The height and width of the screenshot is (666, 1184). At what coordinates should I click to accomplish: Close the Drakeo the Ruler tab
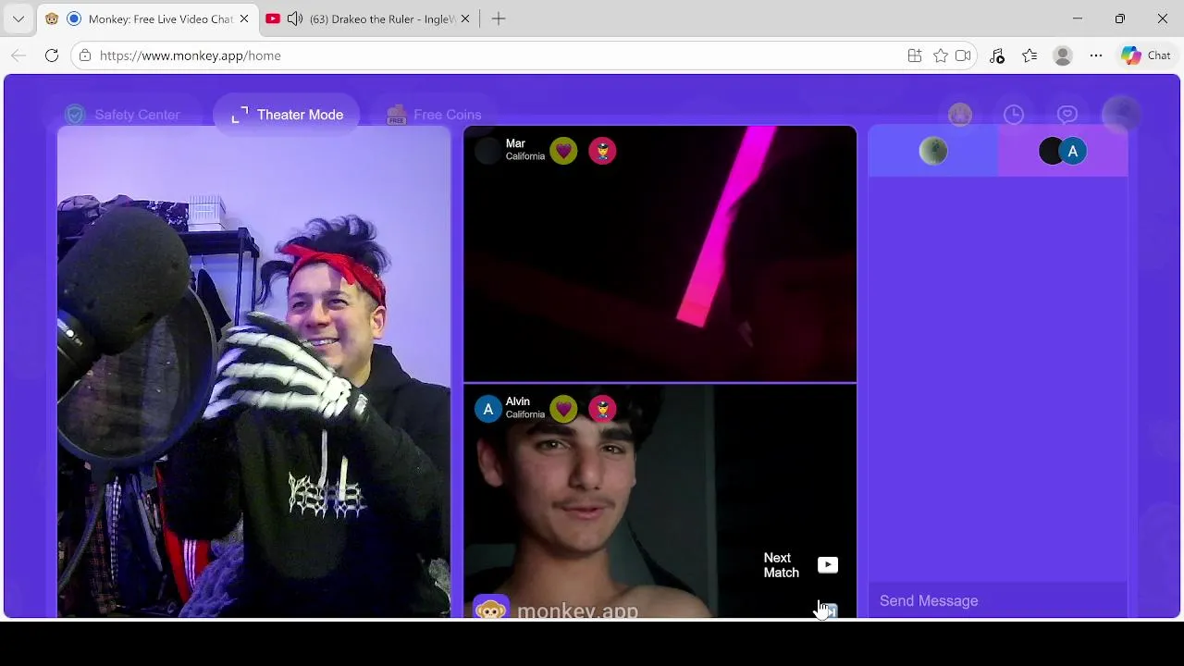[x=465, y=18]
